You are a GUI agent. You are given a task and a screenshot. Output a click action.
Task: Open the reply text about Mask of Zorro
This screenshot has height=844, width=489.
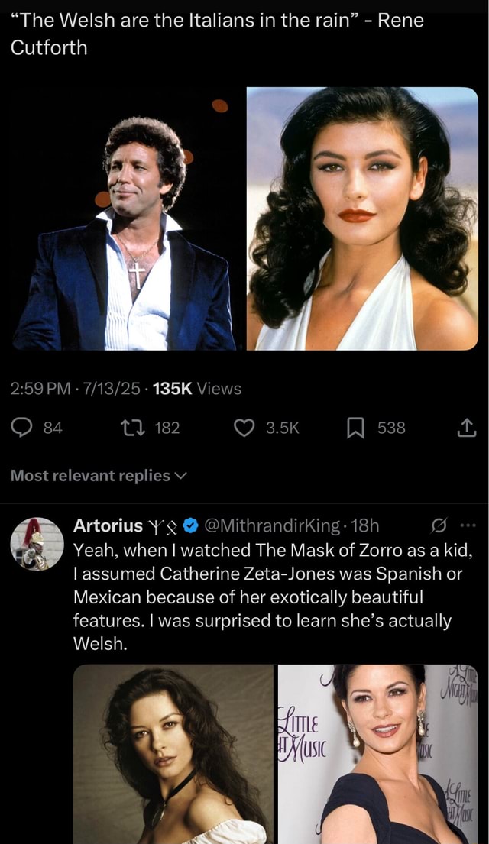click(x=267, y=597)
